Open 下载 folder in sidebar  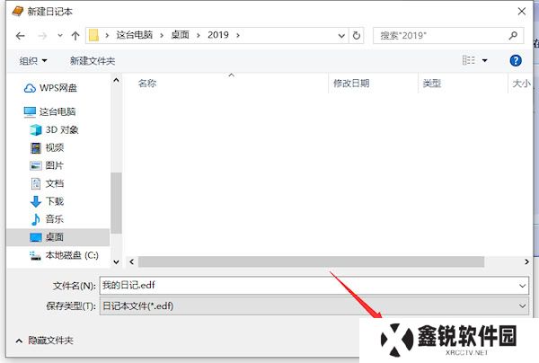47,201
